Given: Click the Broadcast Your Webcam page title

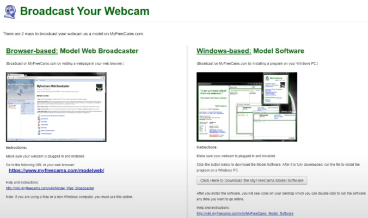Looking at the screenshot, I should click(x=85, y=11).
